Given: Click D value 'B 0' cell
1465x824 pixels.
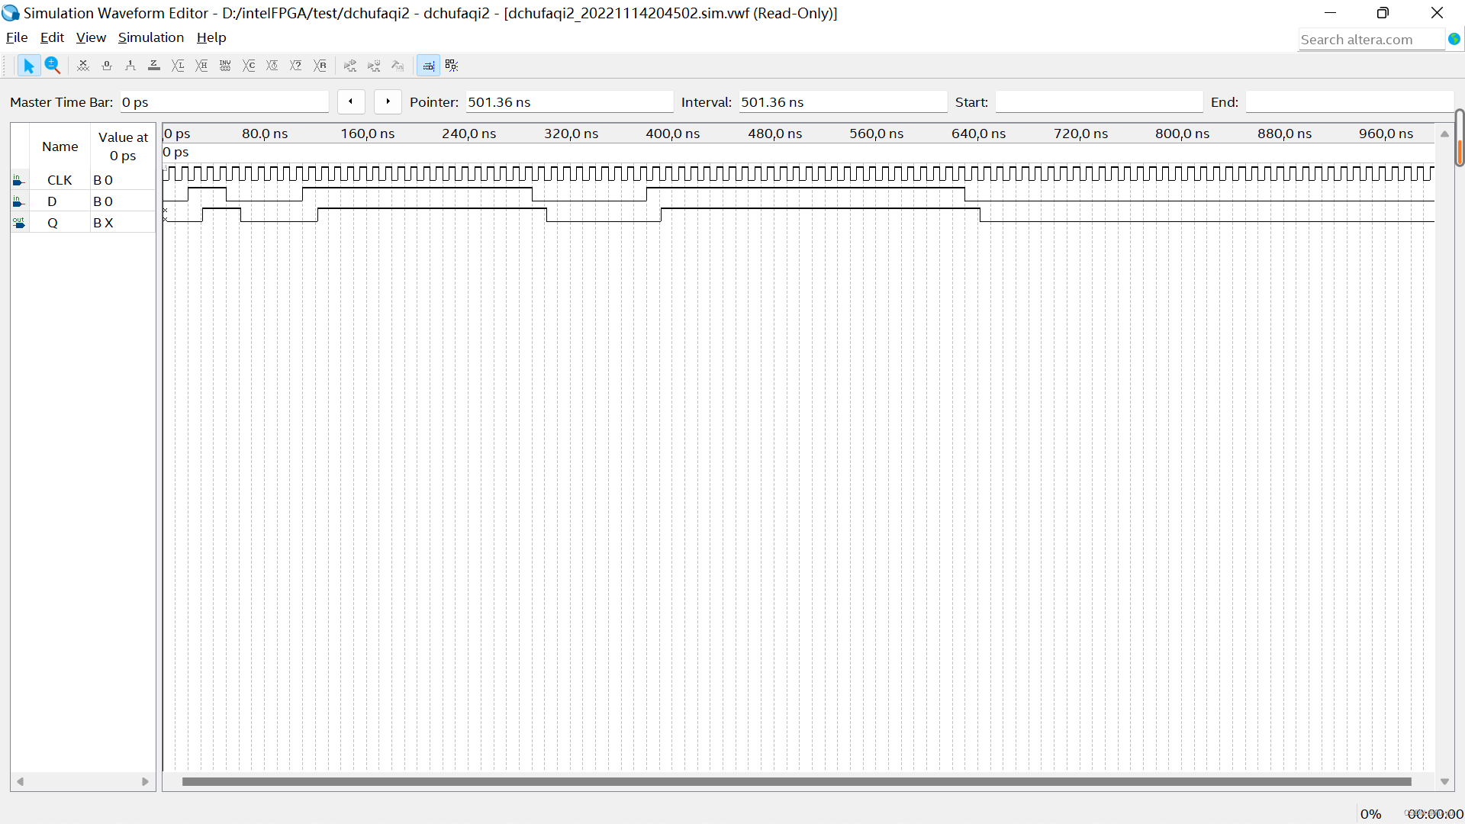Looking at the screenshot, I should (x=123, y=201).
